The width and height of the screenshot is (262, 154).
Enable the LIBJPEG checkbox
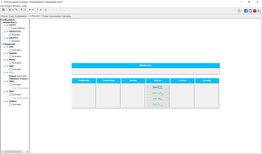coord(11,41)
